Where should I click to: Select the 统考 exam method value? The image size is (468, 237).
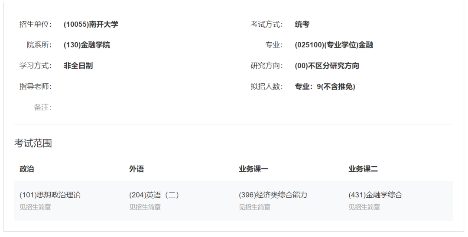(x=302, y=24)
